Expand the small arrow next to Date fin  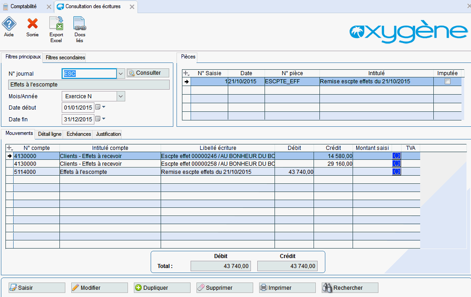coord(103,119)
